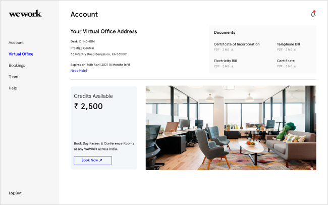Click the Credits Available card
This screenshot has width=328, height=205.
coord(104,128)
